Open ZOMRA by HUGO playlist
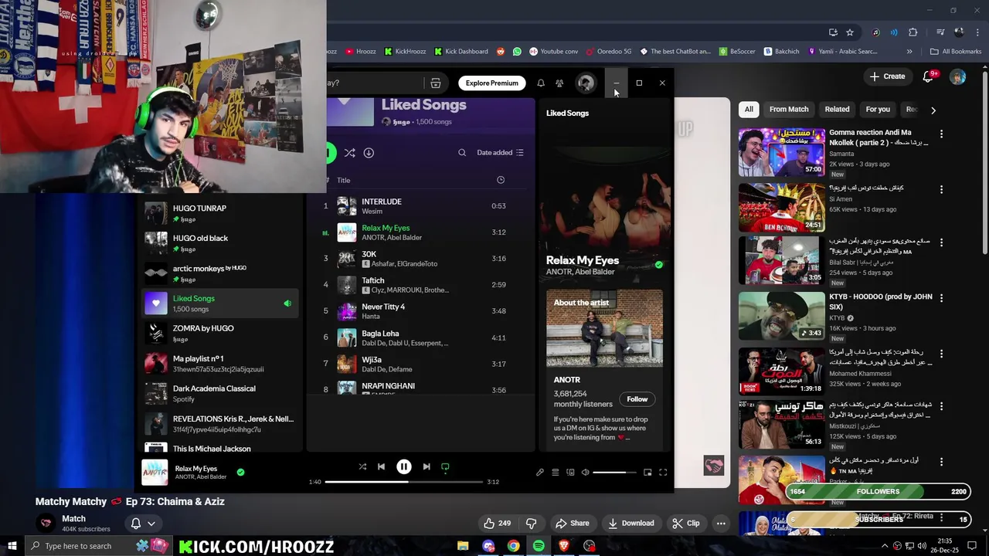This screenshot has height=556, width=989. [219, 334]
